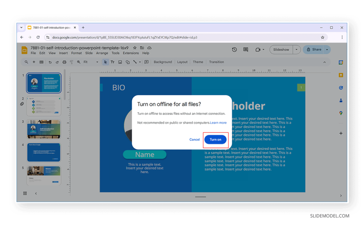Open the Help menu
364x225 pixels.
click(x=146, y=53)
